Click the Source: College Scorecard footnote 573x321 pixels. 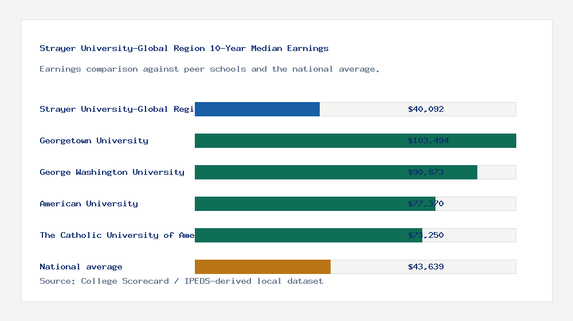click(181, 281)
